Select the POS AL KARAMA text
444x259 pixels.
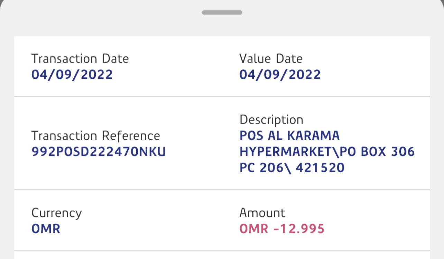(289, 136)
